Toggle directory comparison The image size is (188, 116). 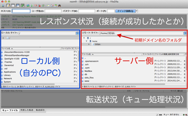[x=52, y=6]
